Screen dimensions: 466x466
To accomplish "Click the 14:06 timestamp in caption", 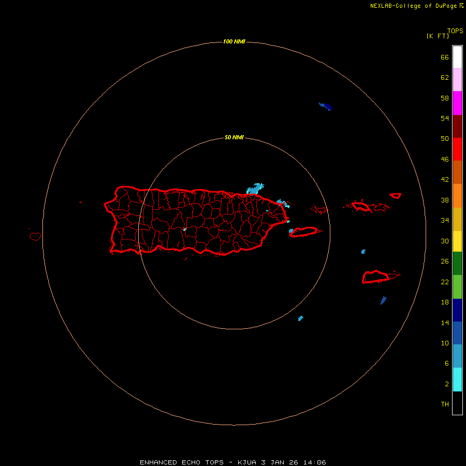I will point(314,462).
